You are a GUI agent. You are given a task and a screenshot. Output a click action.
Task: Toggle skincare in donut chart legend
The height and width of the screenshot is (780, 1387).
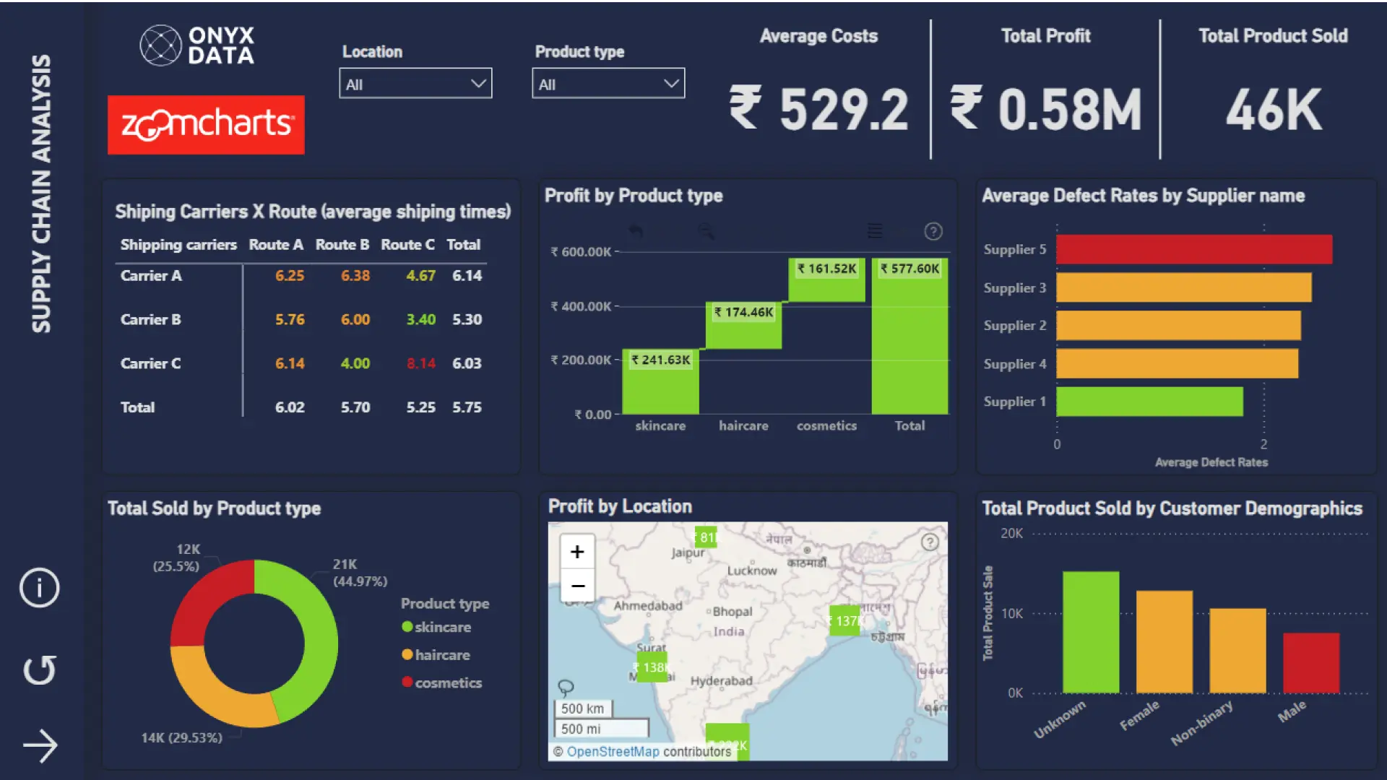436,627
